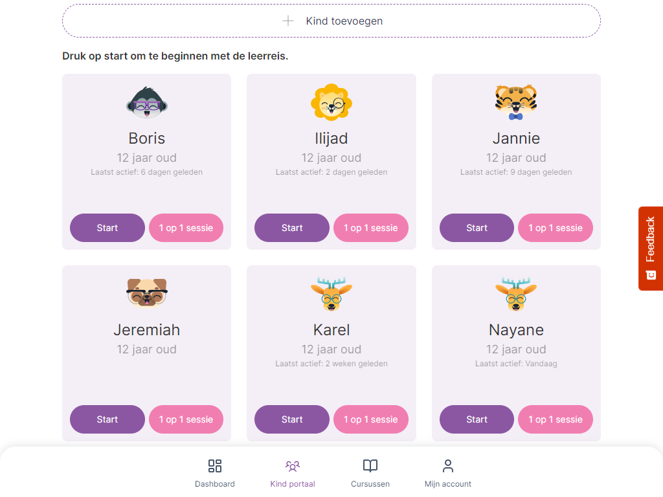Click the Kind toevoegen add-child button
The image size is (663, 497).
pyautogui.click(x=344, y=21)
